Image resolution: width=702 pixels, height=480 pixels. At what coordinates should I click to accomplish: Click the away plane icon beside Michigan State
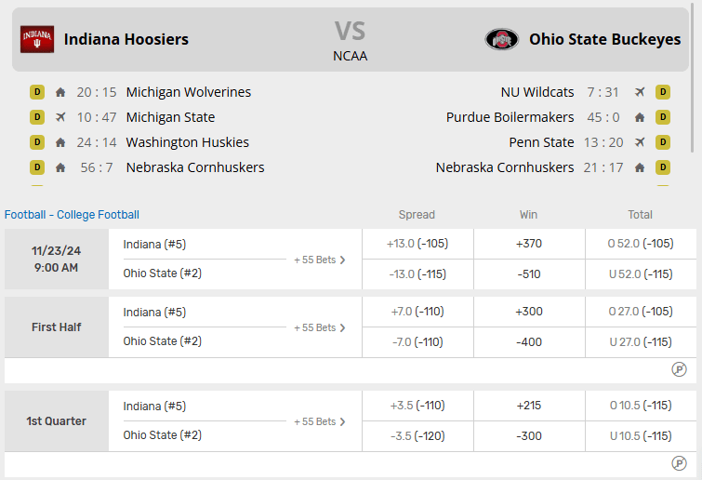(x=60, y=117)
